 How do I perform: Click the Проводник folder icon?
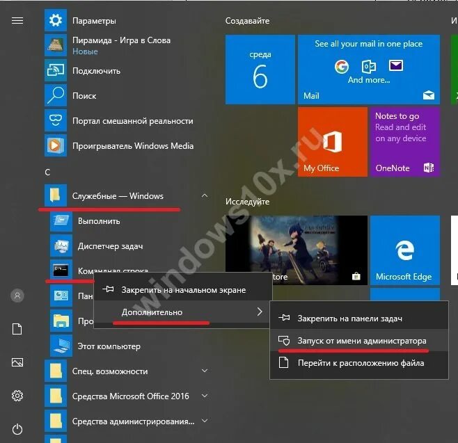click(61, 321)
